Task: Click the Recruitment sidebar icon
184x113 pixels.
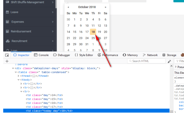Action: pyautogui.click(x=8, y=41)
